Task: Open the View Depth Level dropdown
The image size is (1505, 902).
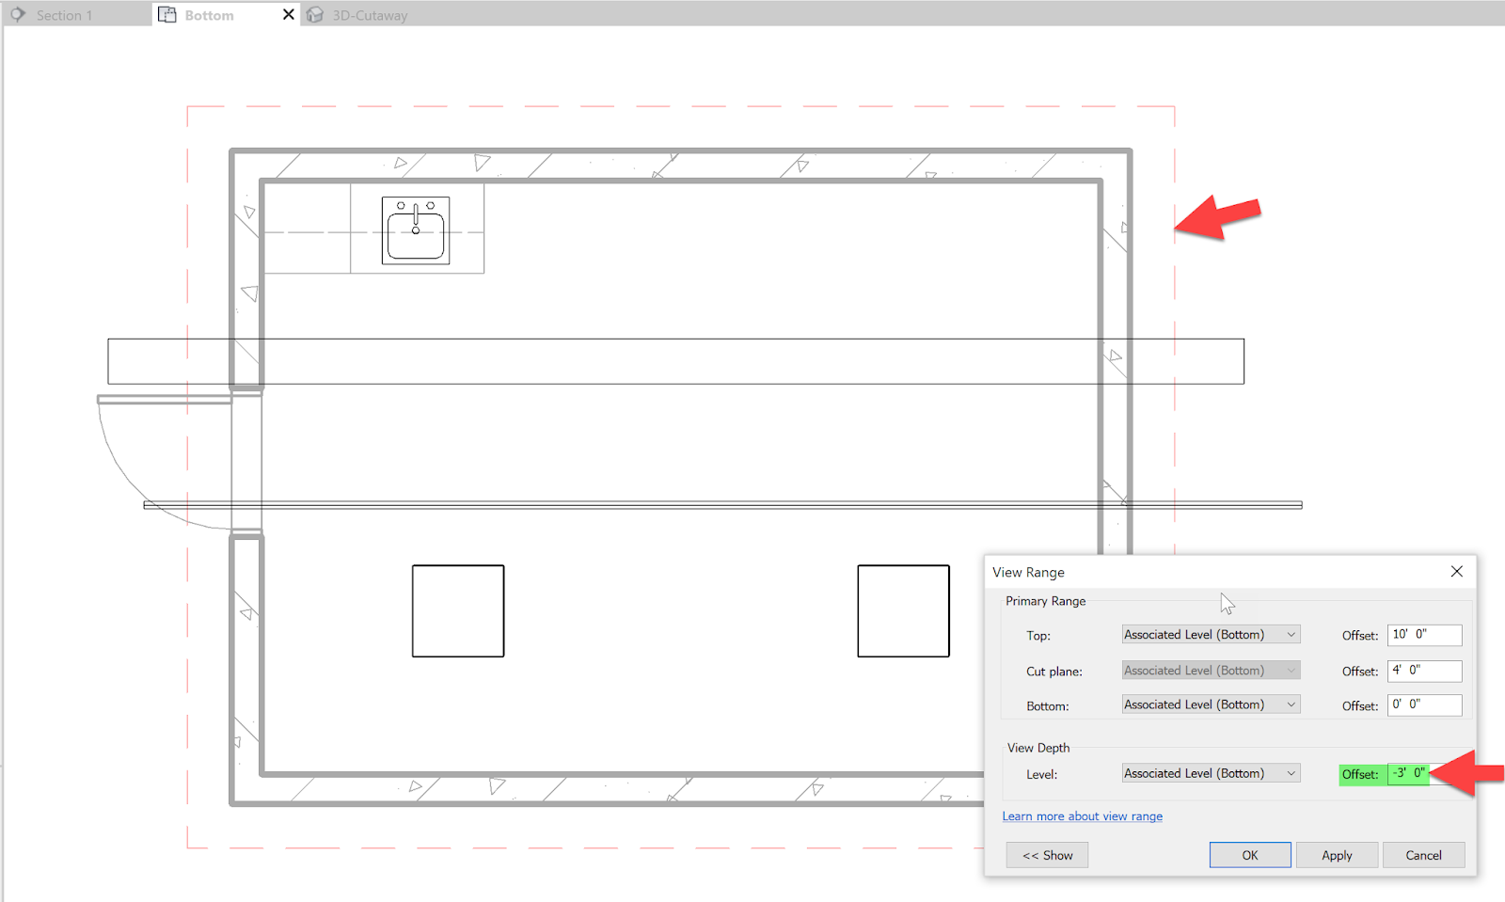Action: 1210,772
